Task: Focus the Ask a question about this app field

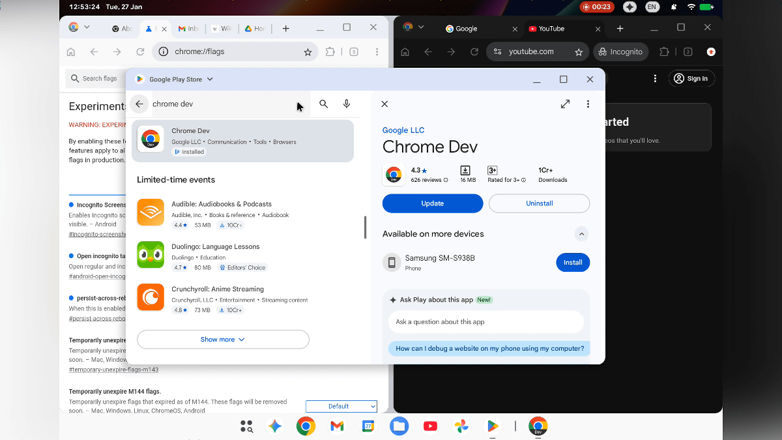Action: (x=485, y=322)
